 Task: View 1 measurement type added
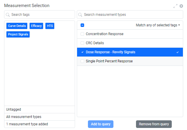(27, 124)
